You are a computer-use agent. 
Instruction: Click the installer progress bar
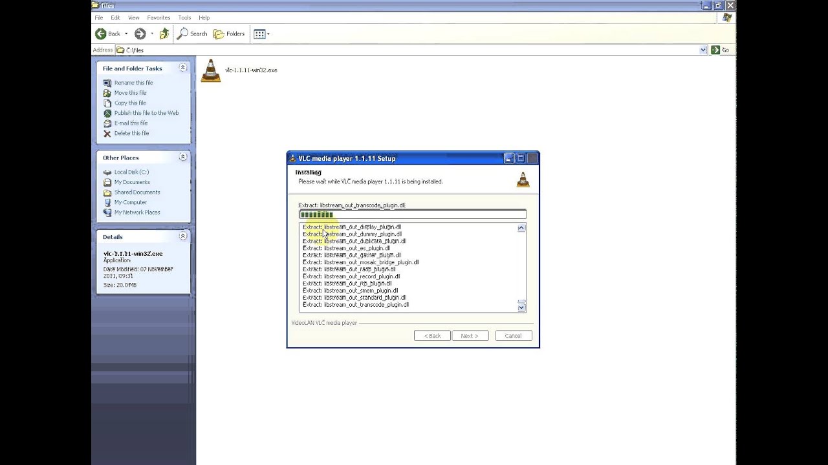point(413,214)
